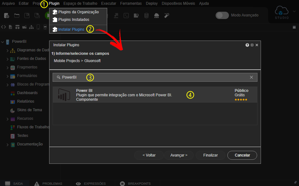
Task: Click the help question mark in Instalar Plugins dialog
Action: click(x=247, y=45)
